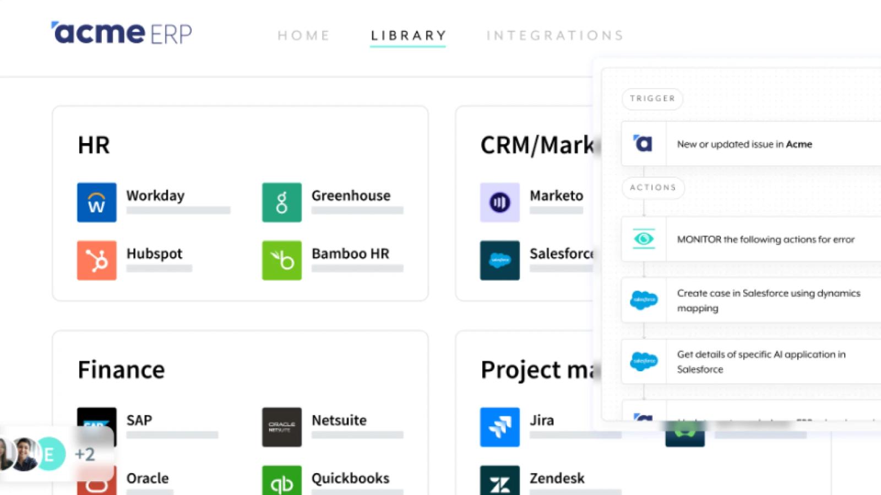
Task: Select the Oracle label
Action: pyautogui.click(x=148, y=479)
